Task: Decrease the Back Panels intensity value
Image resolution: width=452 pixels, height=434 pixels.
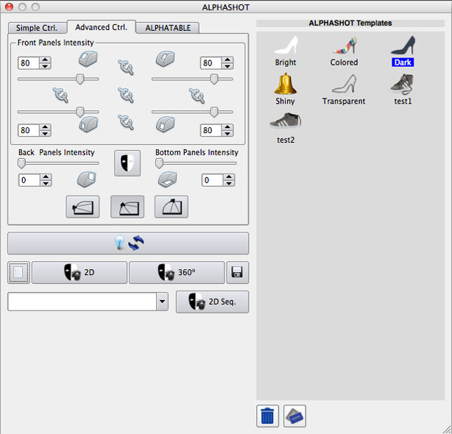Action: (46, 183)
